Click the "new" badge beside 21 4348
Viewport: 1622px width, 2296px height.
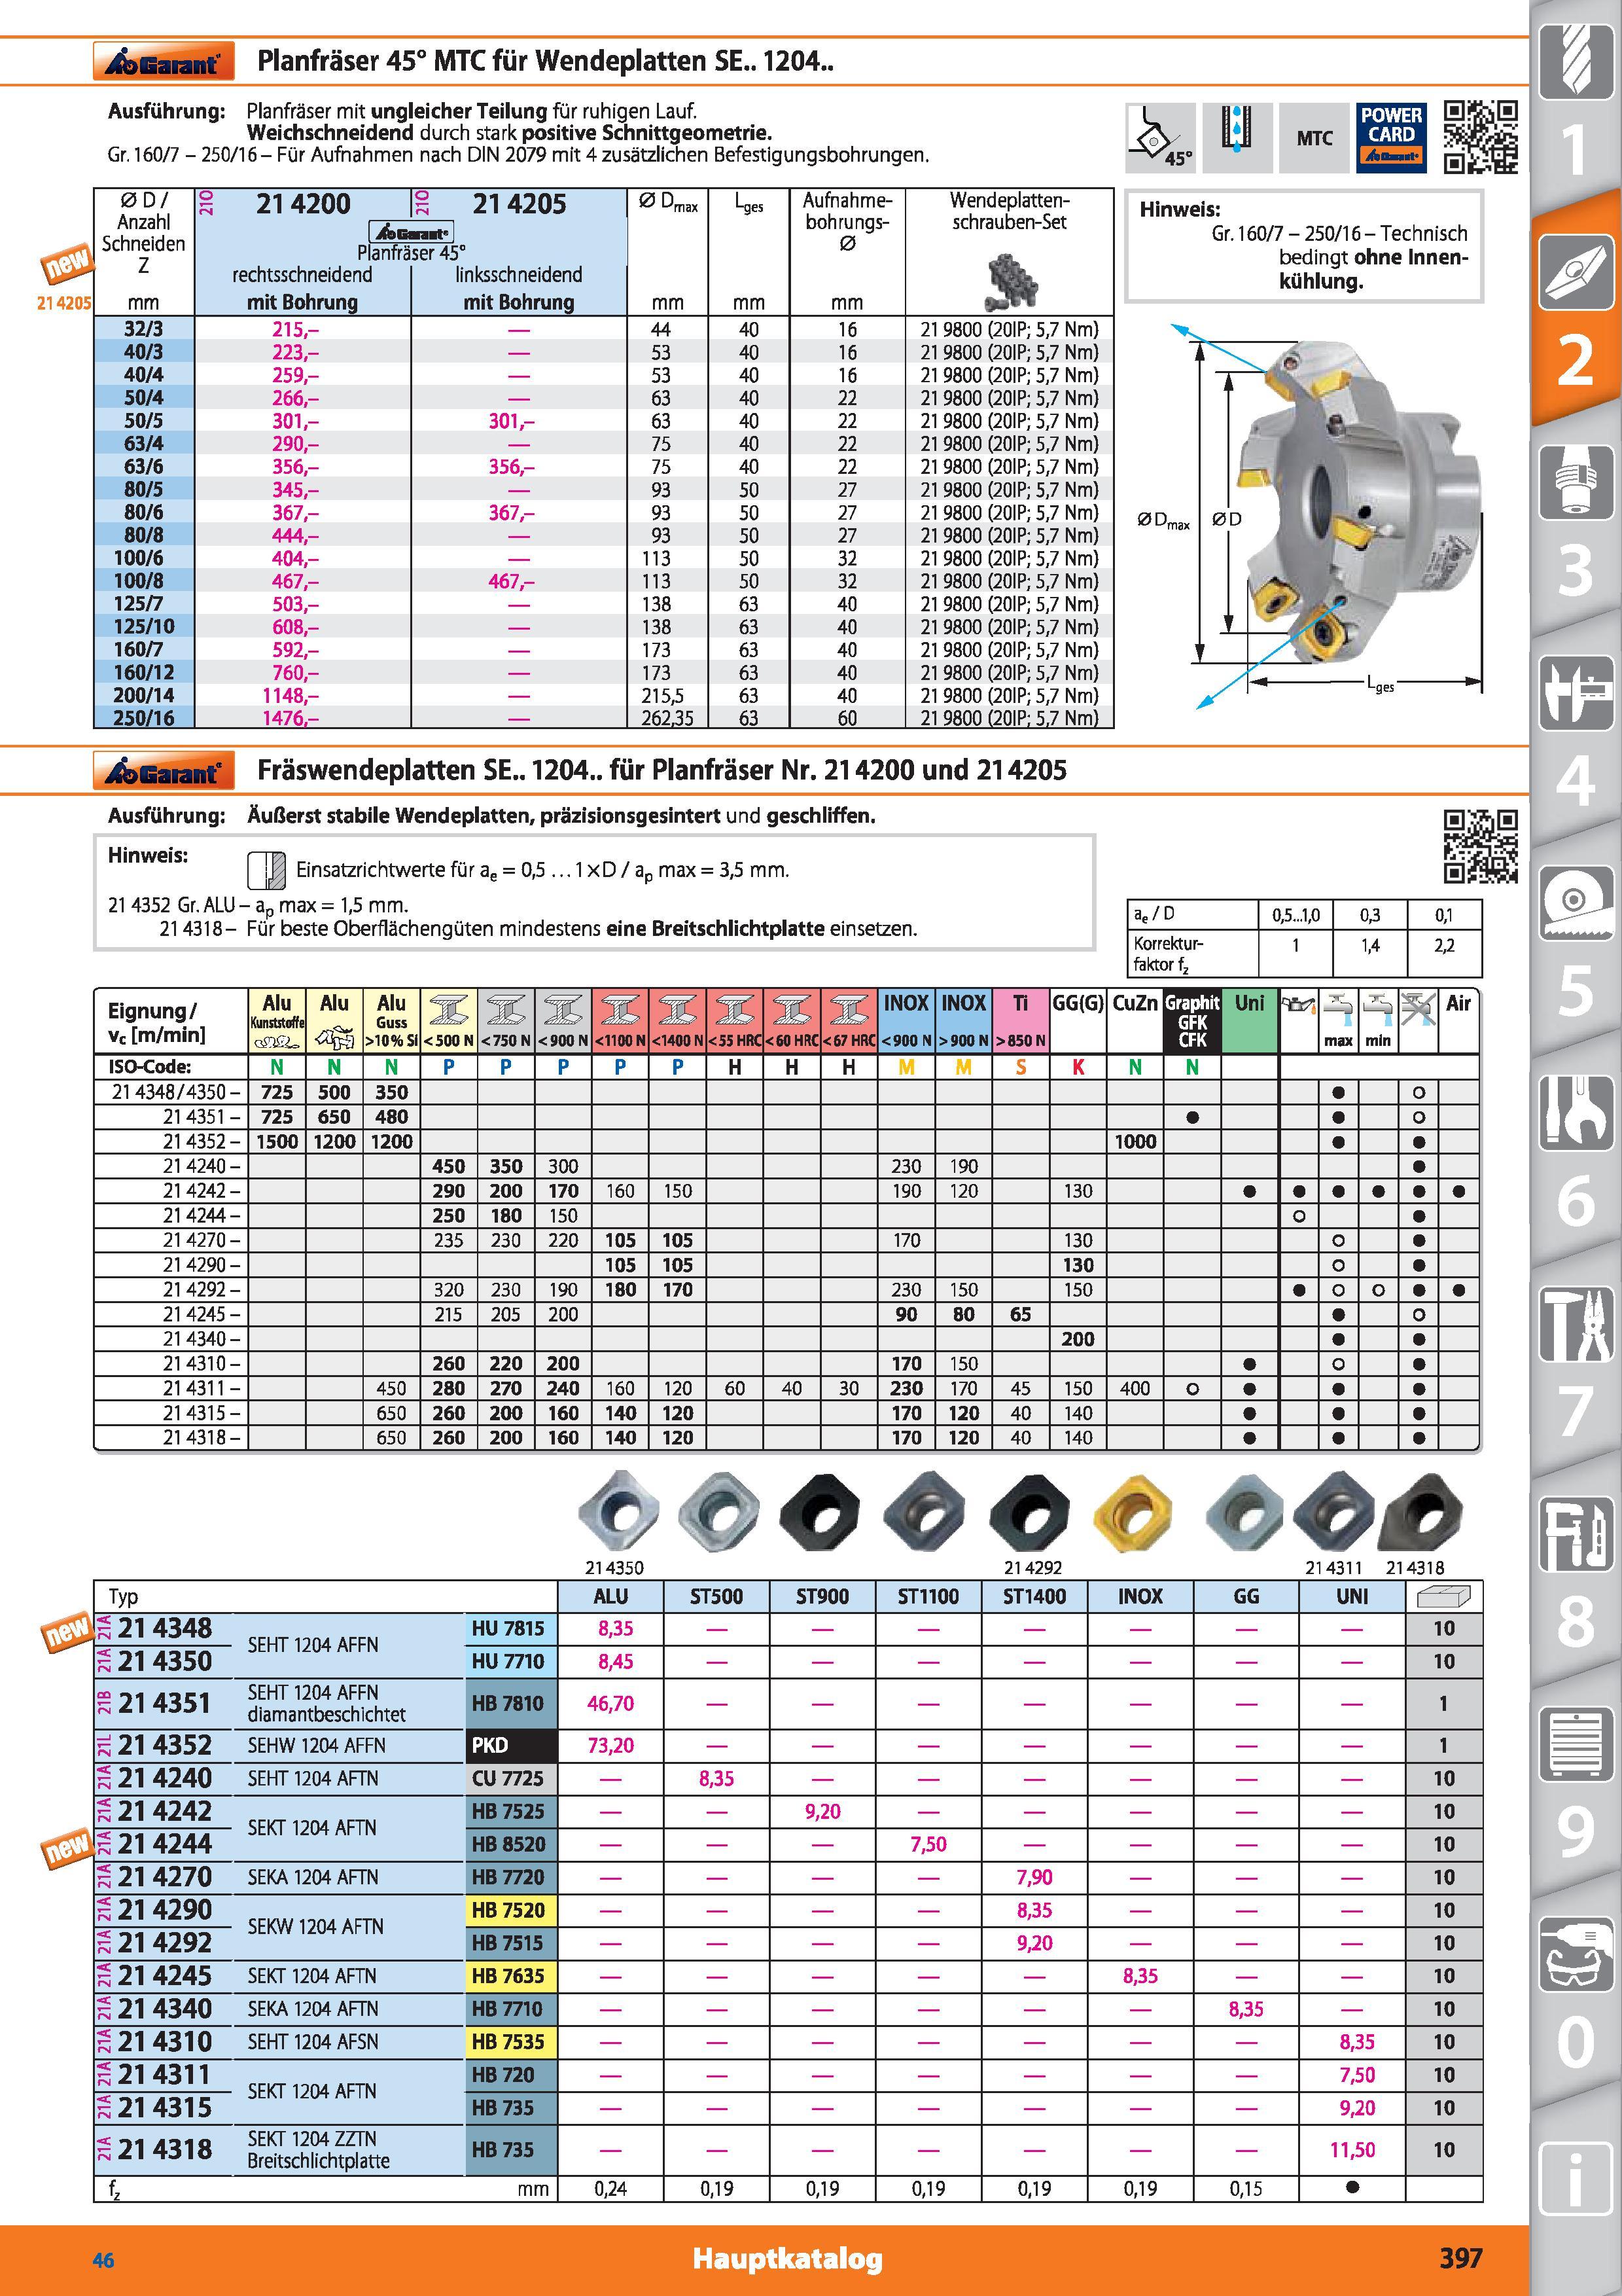pyautogui.click(x=68, y=1631)
